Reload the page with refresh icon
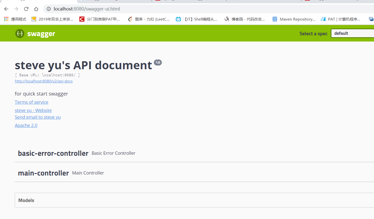This screenshot has width=374, height=219. coord(26,9)
